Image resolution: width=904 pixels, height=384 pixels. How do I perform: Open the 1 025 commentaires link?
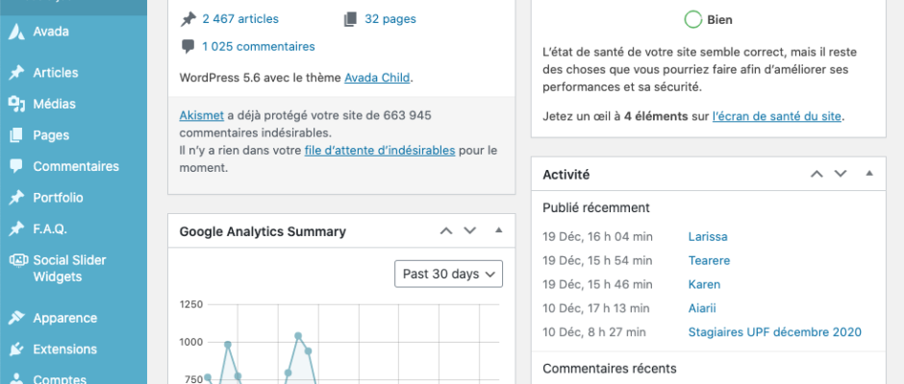(259, 47)
